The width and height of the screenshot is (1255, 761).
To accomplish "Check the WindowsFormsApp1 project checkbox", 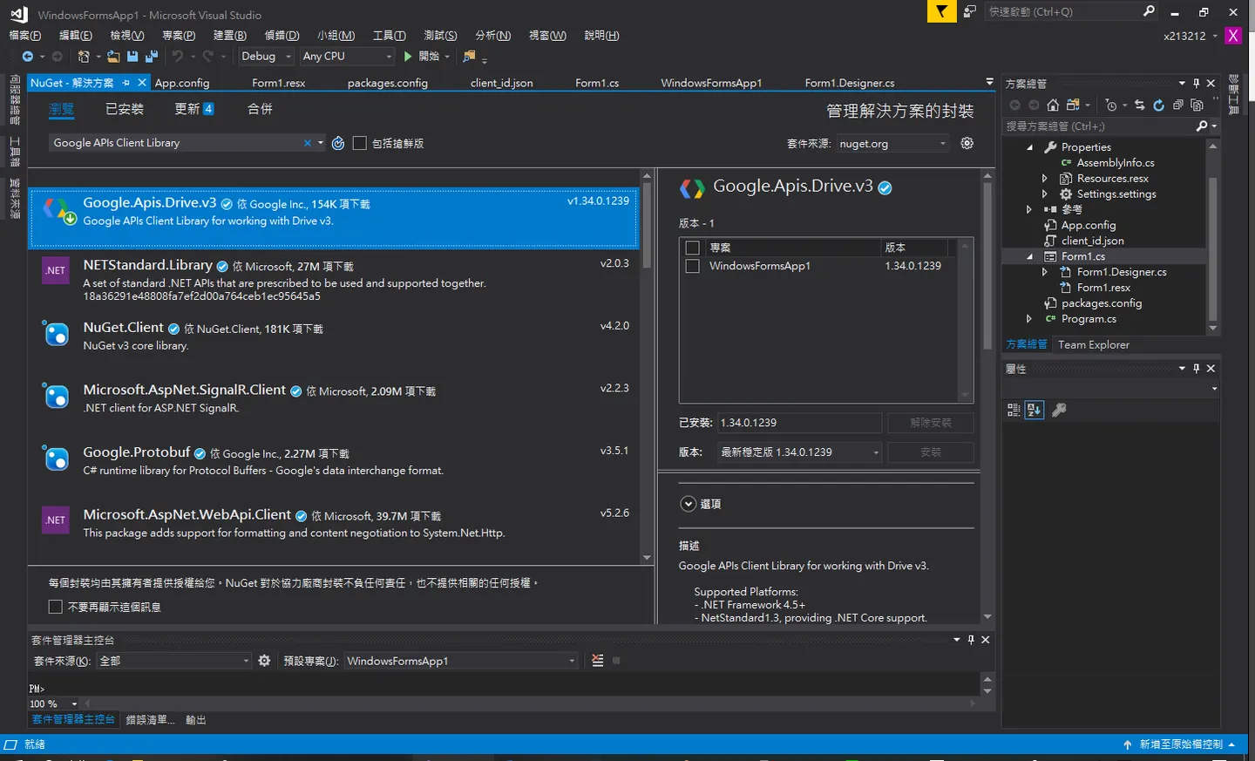I will click(692, 266).
